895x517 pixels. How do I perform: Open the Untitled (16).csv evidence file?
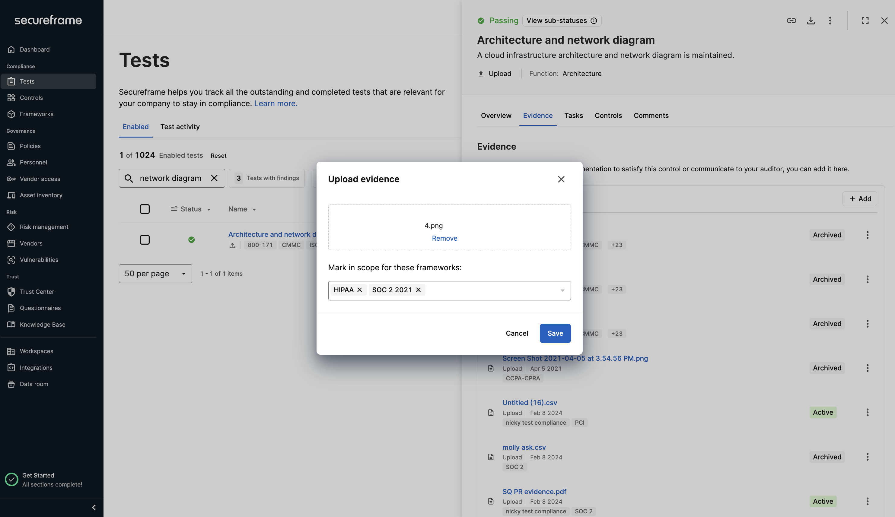[530, 403]
